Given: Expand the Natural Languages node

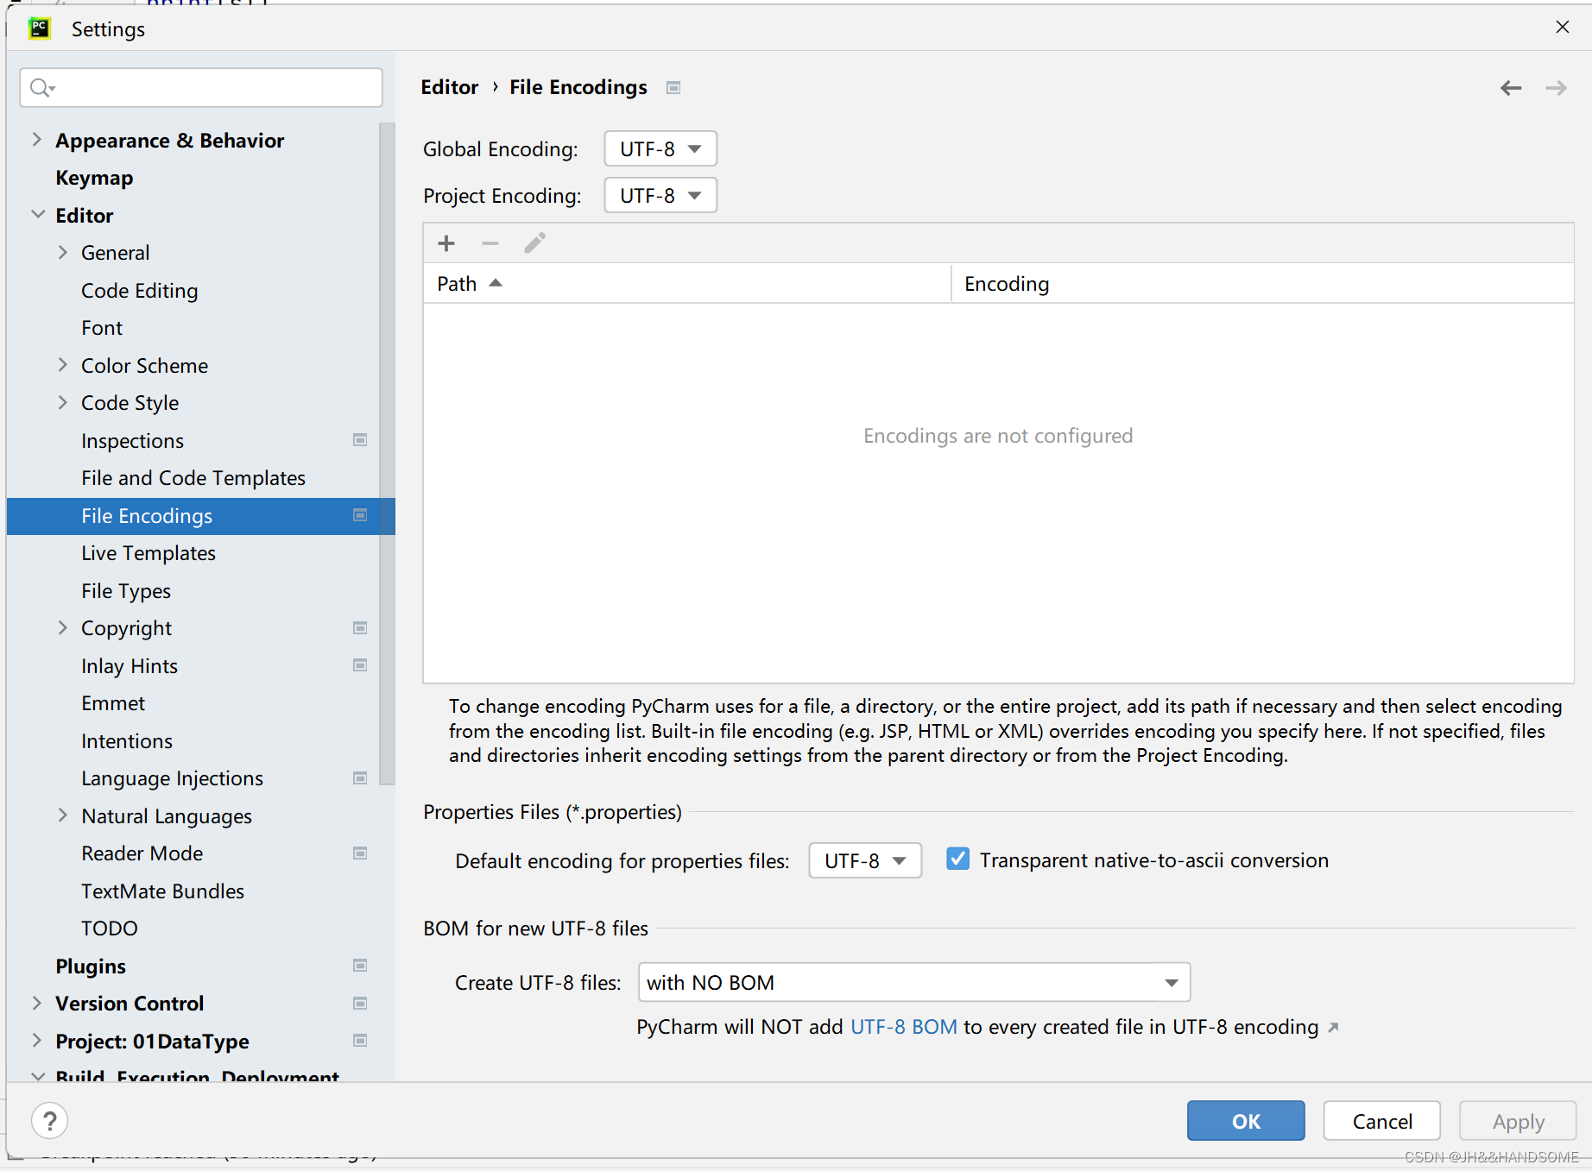Looking at the screenshot, I should coord(62,815).
